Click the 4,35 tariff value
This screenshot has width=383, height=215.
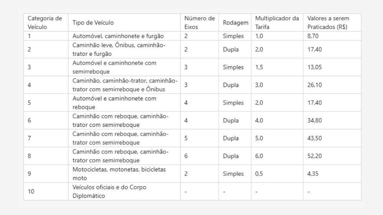313,174
